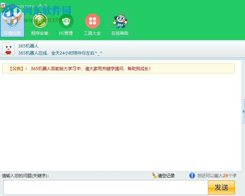245x196 pixels.
Task: Open the 在线帮助 online help section
Action: pos(120,24)
